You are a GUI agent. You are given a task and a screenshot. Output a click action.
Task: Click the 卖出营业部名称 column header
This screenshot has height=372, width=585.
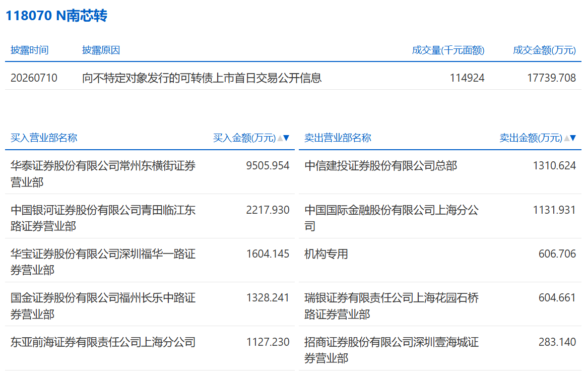pos(338,138)
